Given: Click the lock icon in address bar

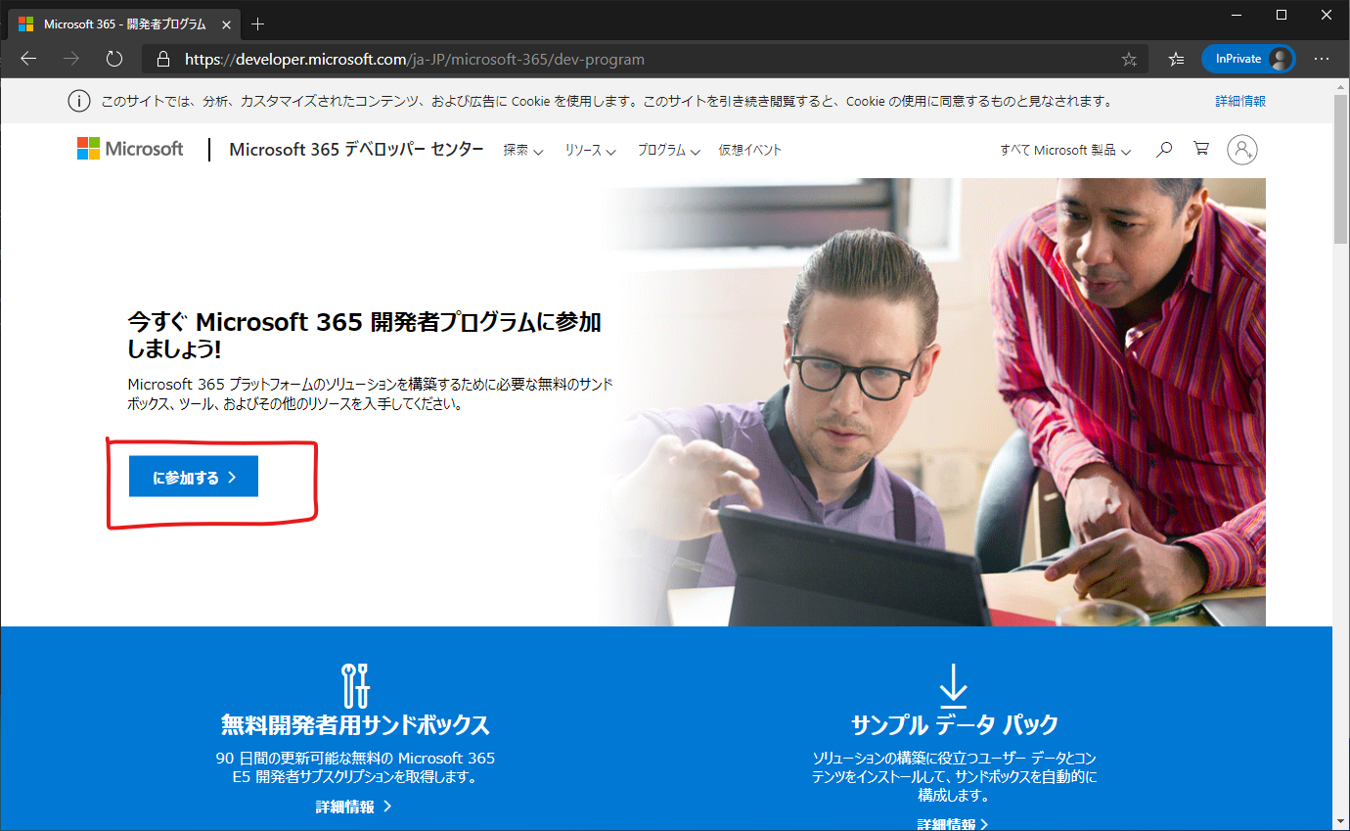Looking at the screenshot, I should pos(163,59).
